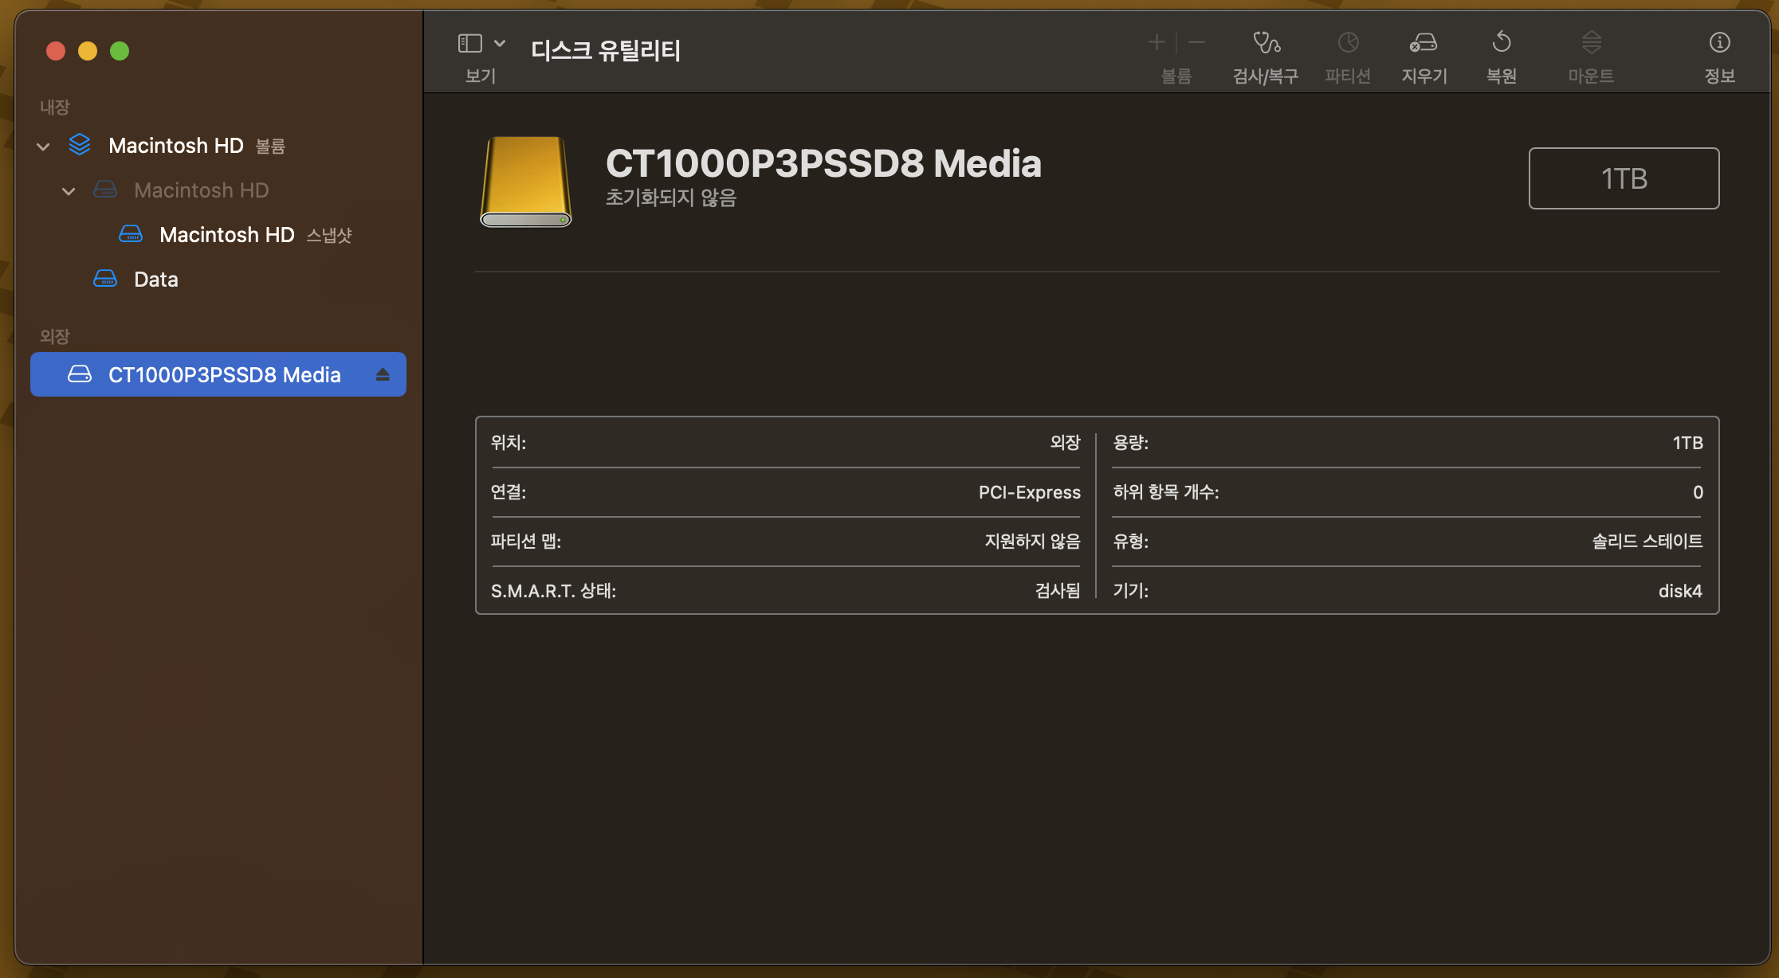Click the Mount (마운트) toolbar icon
This screenshot has height=978, width=1779.
1591,42
